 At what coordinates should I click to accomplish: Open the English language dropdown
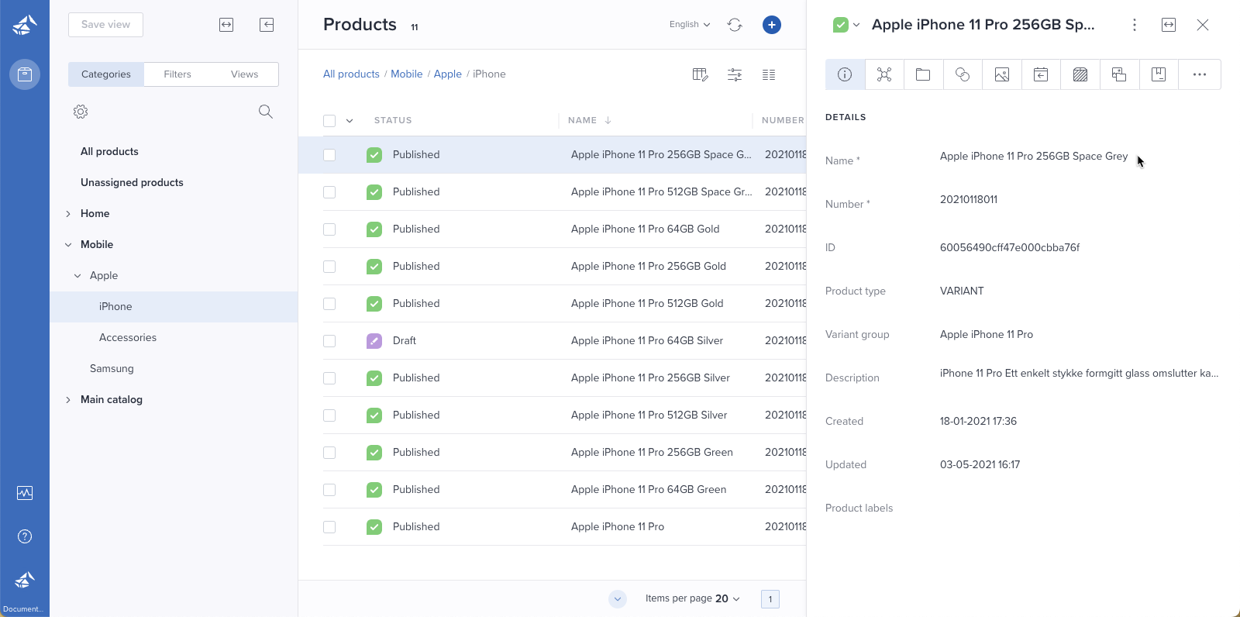[x=690, y=25]
